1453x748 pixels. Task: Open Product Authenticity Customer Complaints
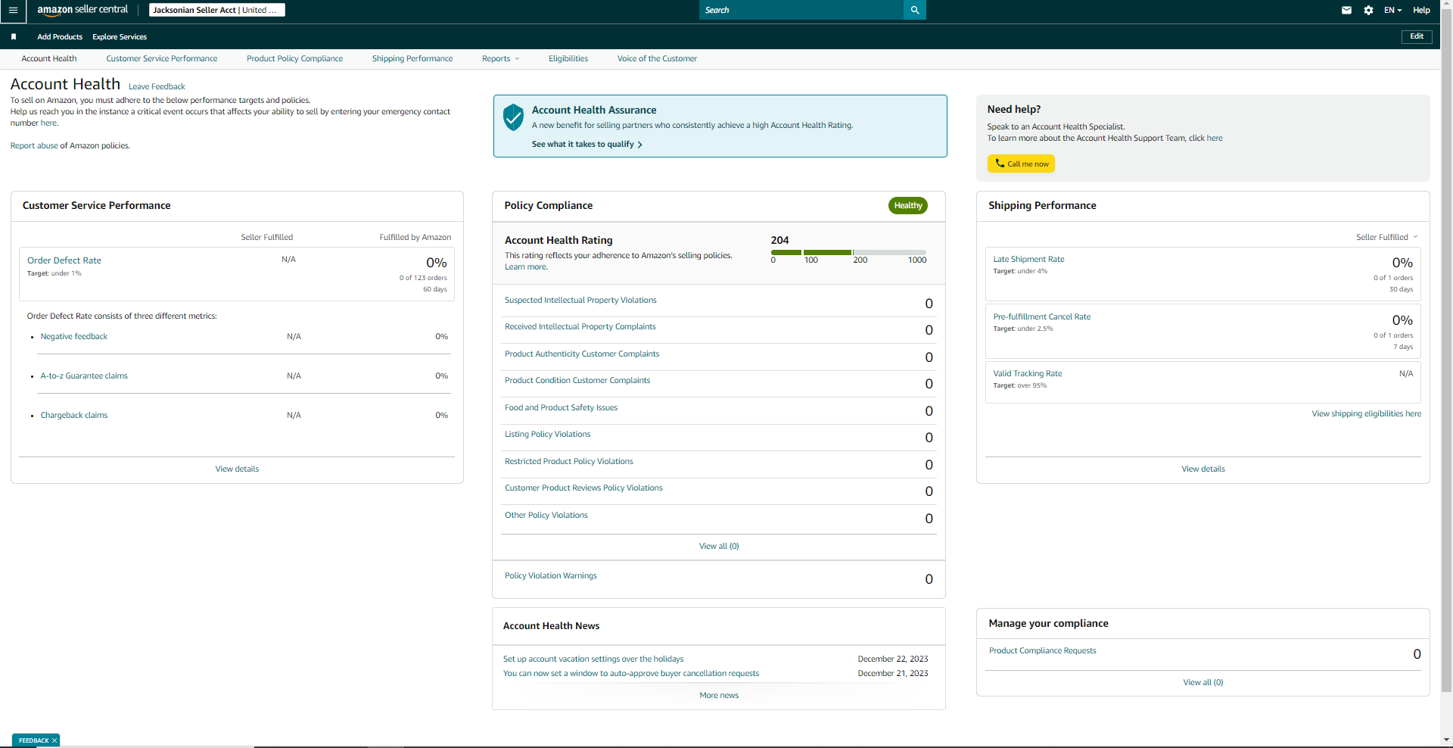pyautogui.click(x=582, y=354)
